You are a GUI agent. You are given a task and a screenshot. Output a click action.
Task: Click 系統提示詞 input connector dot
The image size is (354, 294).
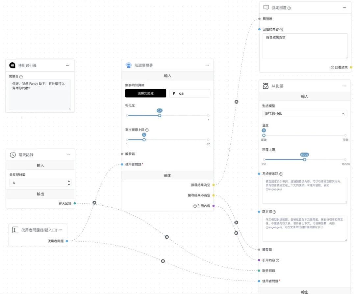point(259,174)
